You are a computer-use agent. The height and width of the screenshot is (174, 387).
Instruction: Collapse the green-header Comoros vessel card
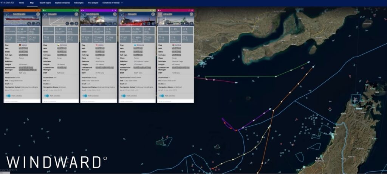tap(74, 10)
